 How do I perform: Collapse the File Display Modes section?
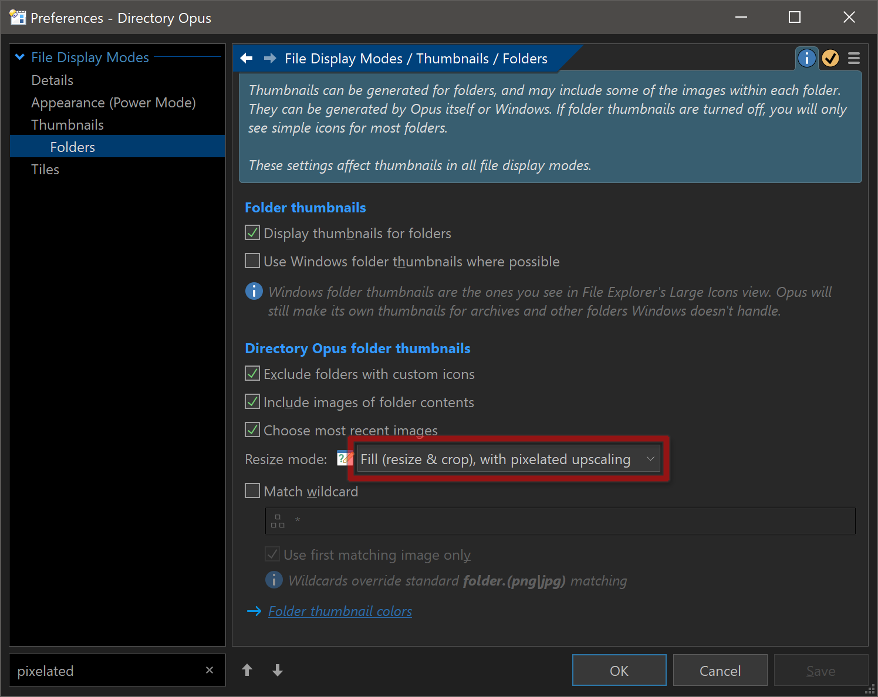tap(20, 57)
